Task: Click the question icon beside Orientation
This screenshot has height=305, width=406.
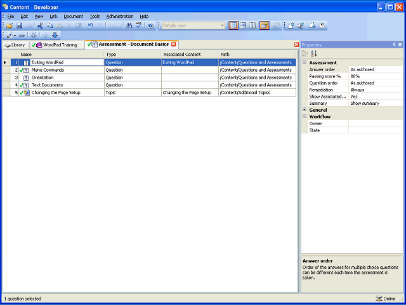Action: point(26,78)
